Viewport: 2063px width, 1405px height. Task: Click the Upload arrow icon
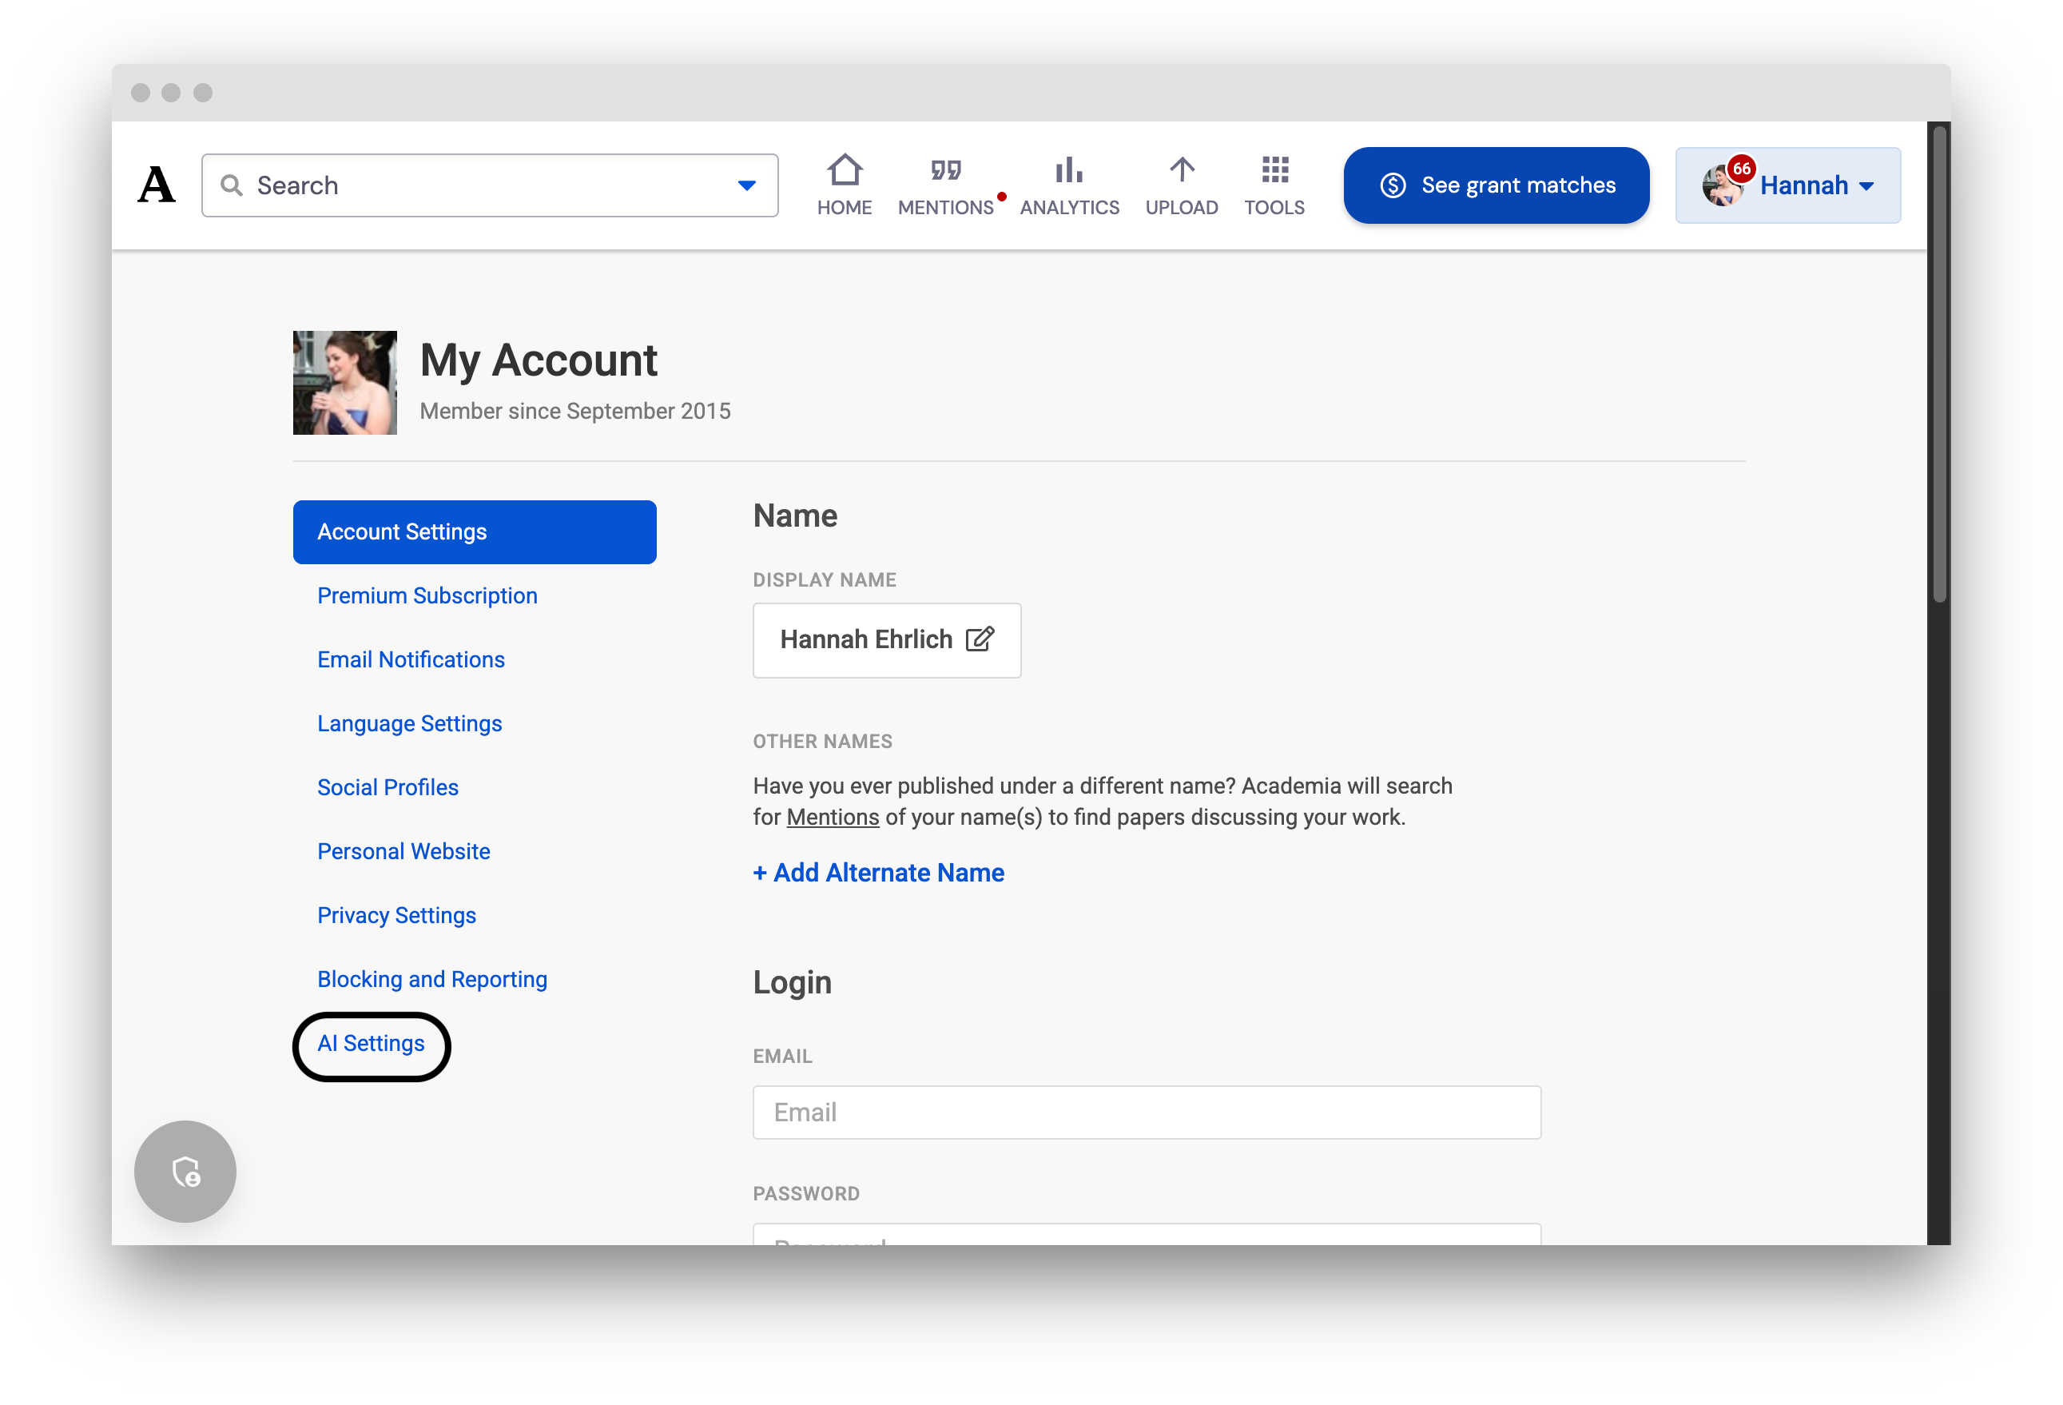click(1182, 169)
